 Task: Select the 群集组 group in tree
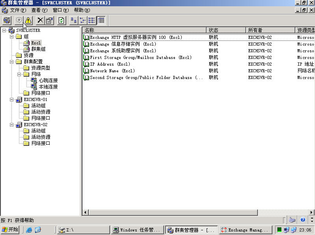[x=38, y=49]
